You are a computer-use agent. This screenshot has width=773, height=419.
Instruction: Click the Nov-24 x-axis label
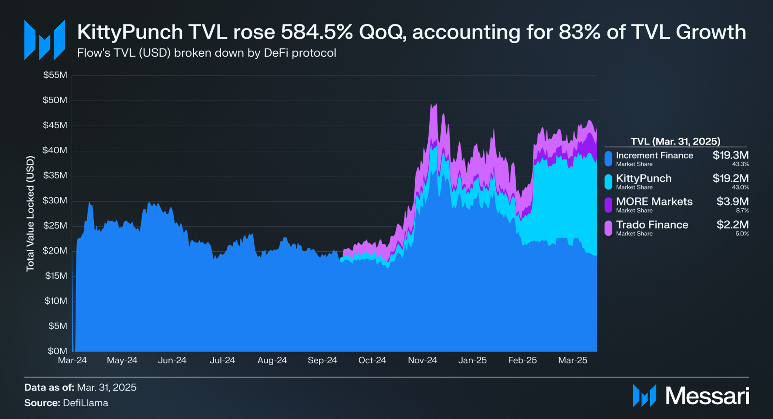pos(422,360)
